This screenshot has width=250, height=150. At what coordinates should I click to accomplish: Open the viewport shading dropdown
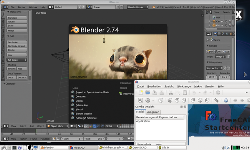pyautogui.click(x=72, y=126)
